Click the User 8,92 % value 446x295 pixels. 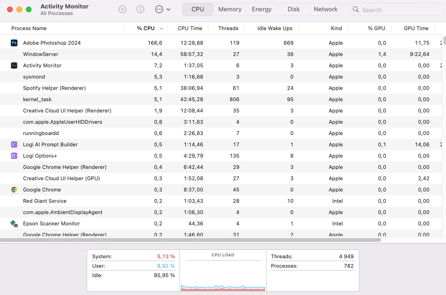pyautogui.click(x=166, y=266)
